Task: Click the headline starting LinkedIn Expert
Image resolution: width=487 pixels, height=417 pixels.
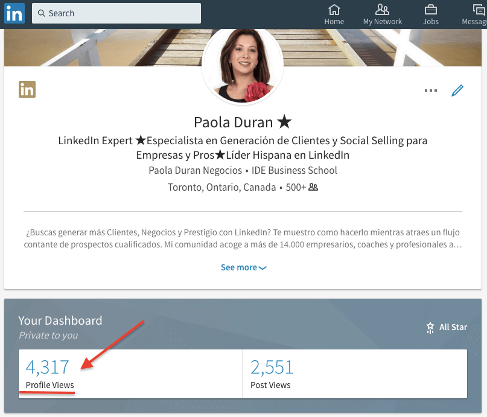Action: 243,148
